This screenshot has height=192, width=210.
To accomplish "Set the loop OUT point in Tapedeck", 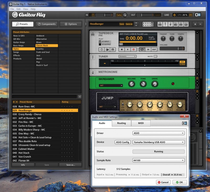I will tap(154, 50).
